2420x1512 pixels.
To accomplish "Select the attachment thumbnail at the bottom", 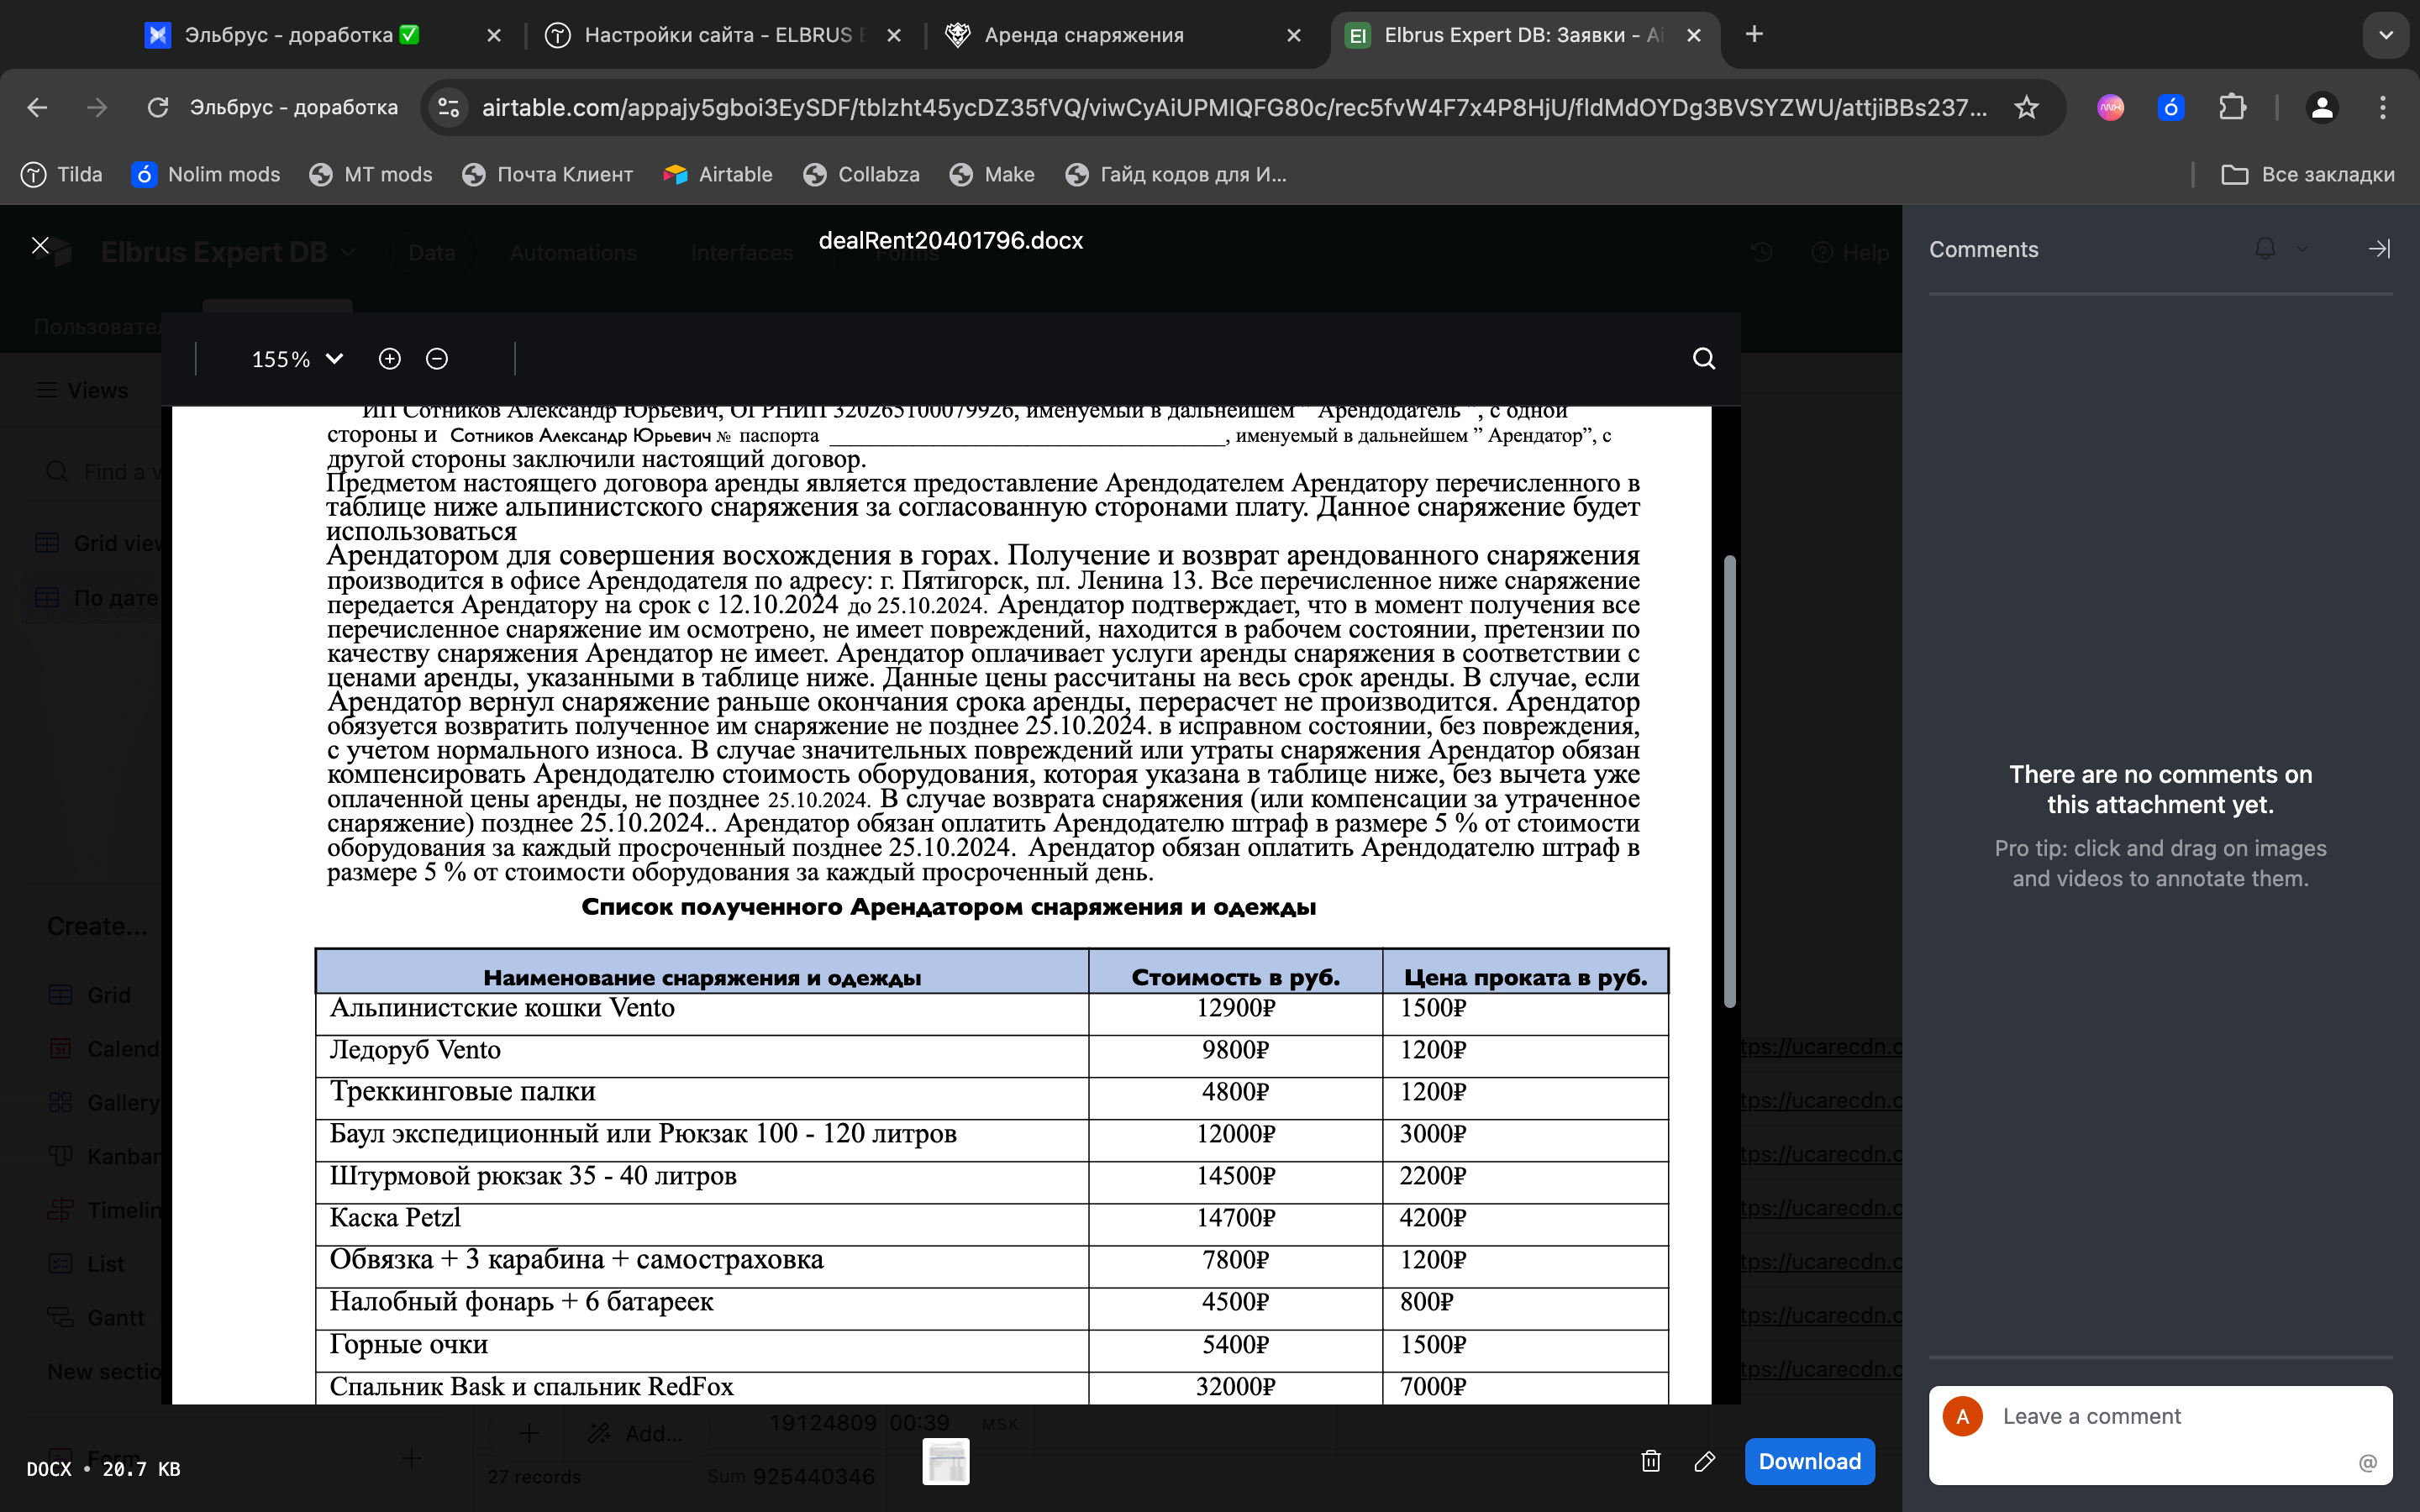I will 945,1461.
